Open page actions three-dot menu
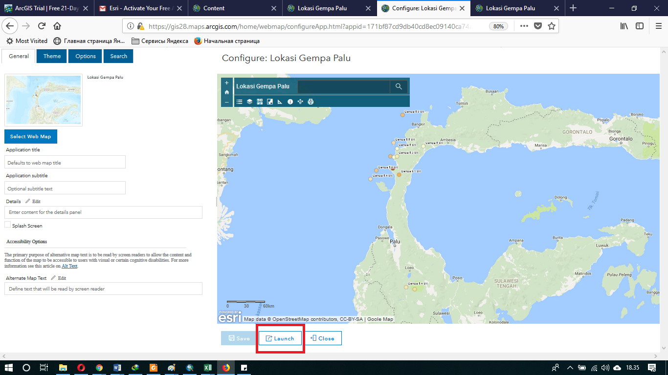 point(524,26)
